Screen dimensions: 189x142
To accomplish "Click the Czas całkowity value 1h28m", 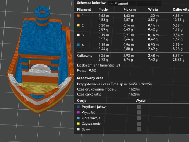I will (x=134, y=94).
